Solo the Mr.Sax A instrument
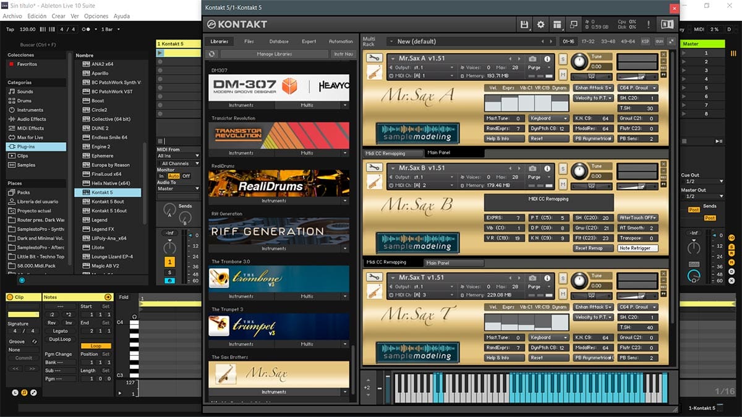This screenshot has width=742, height=417. 563,59
